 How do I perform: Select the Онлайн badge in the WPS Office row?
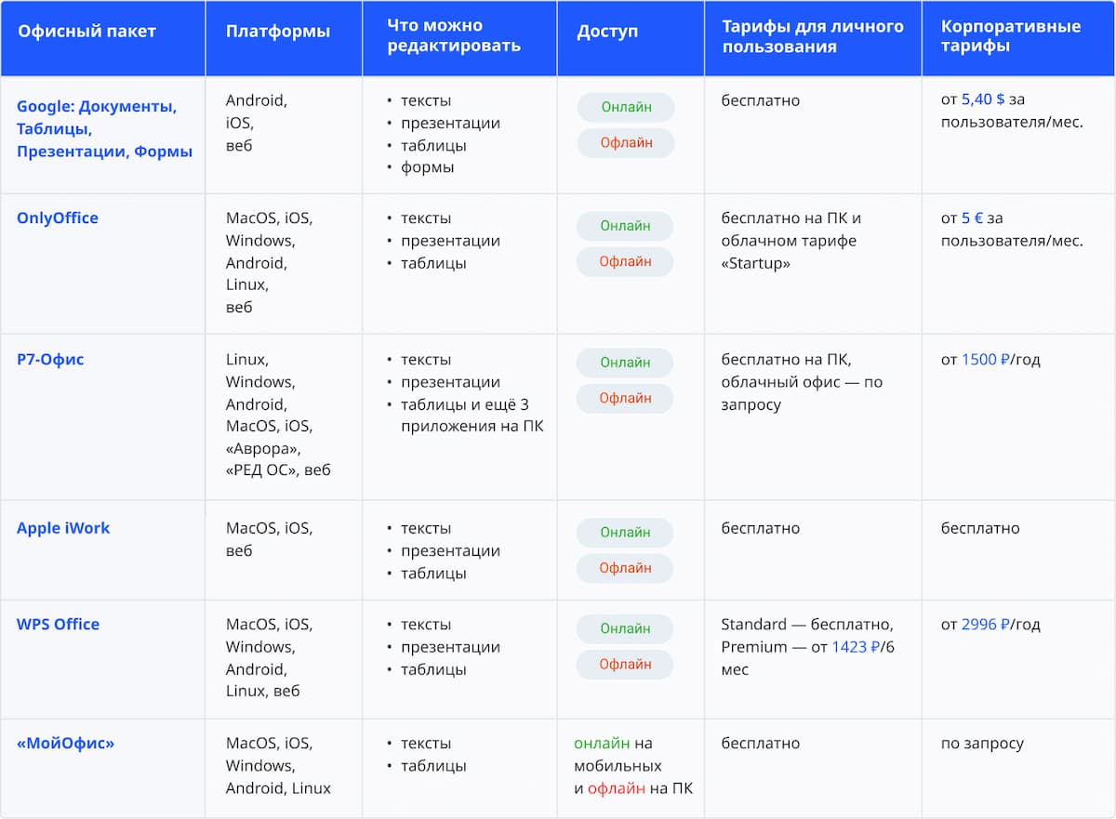(625, 628)
